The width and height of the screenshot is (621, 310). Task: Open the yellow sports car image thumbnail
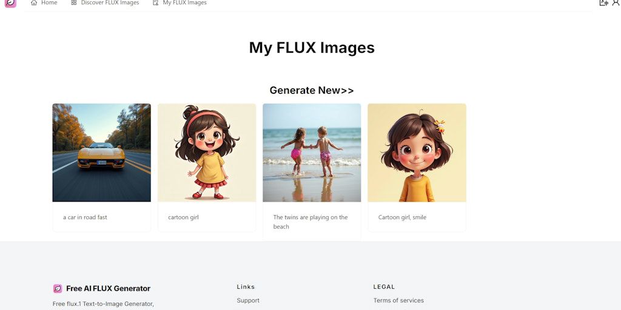pos(102,153)
